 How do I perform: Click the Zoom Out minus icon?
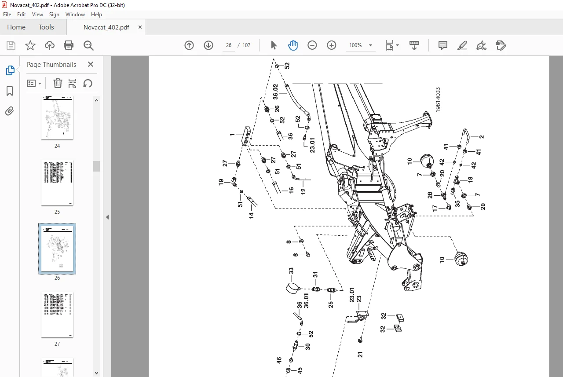coord(312,45)
